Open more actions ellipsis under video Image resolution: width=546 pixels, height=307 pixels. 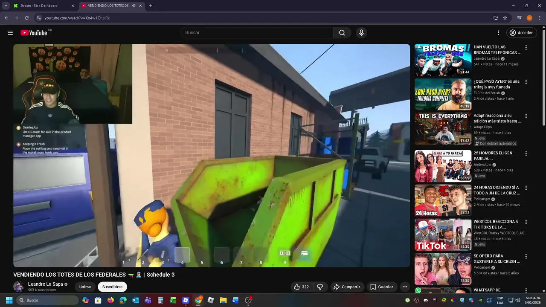pos(405,287)
